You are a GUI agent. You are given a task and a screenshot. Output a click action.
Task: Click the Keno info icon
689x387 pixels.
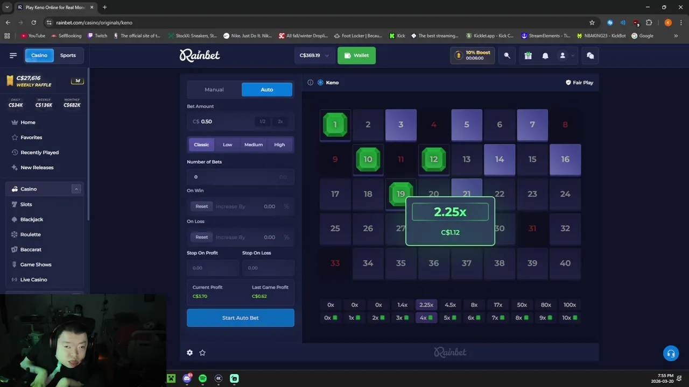pos(310,83)
